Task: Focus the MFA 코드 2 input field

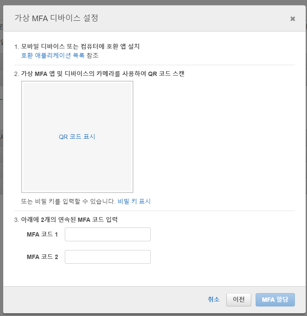Action: click(x=108, y=257)
